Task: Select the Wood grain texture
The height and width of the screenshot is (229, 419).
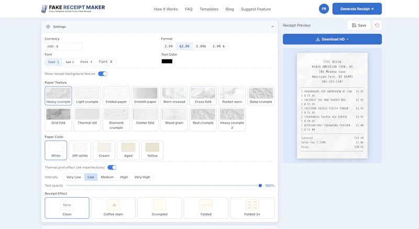Action: [x=174, y=119]
